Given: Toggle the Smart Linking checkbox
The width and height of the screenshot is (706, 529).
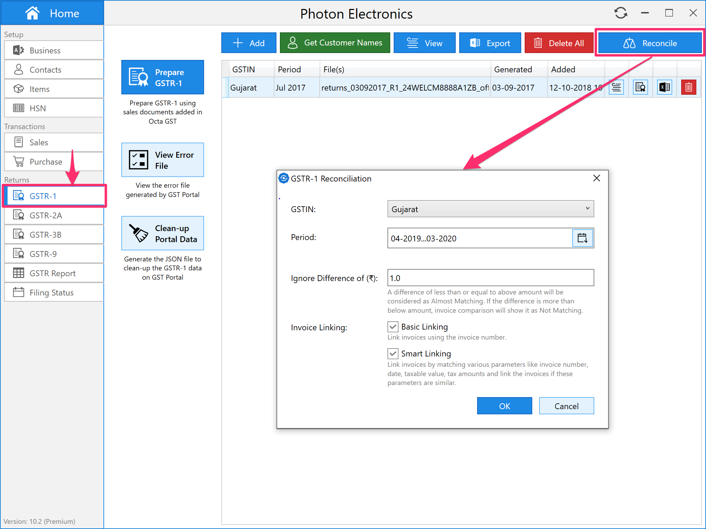Looking at the screenshot, I should [393, 354].
